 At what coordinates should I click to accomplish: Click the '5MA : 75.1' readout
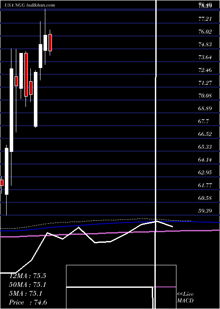point(26,294)
